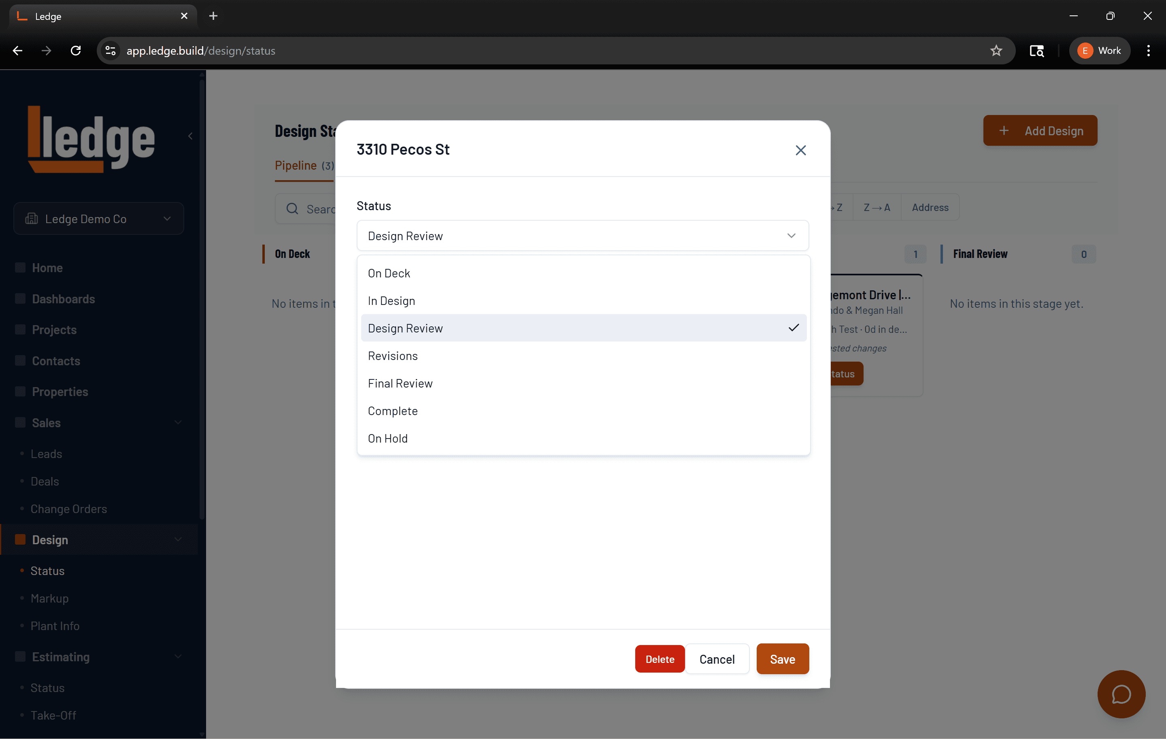1166x739 pixels.
Task: Switch to the Pipeline tab
Action: click(x=304, y=166)
